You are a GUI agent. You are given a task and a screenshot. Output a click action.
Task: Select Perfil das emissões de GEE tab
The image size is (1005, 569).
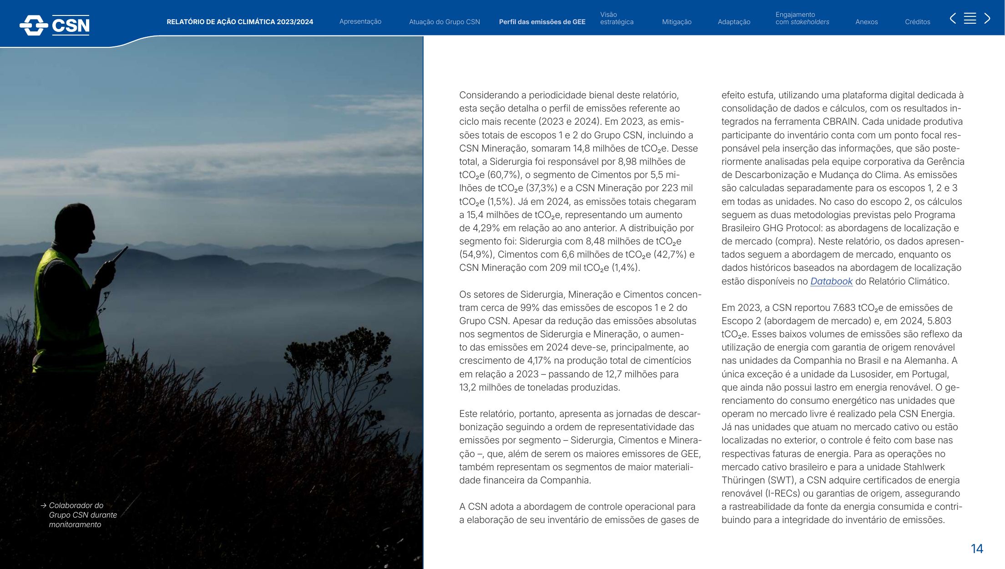pyautogui.click(x=542, y=22)
